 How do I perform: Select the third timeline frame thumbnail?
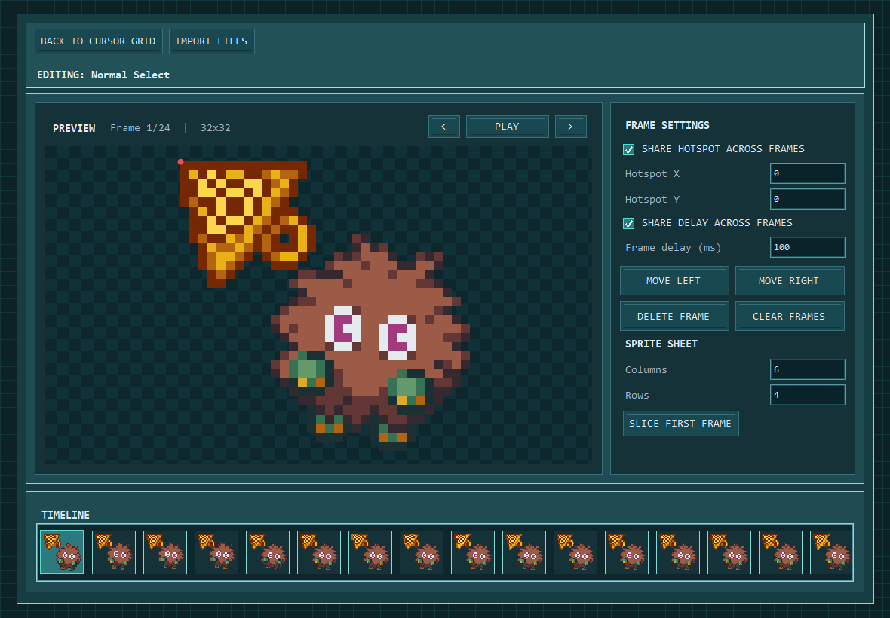pyautogui.click(x=165, y=552)
